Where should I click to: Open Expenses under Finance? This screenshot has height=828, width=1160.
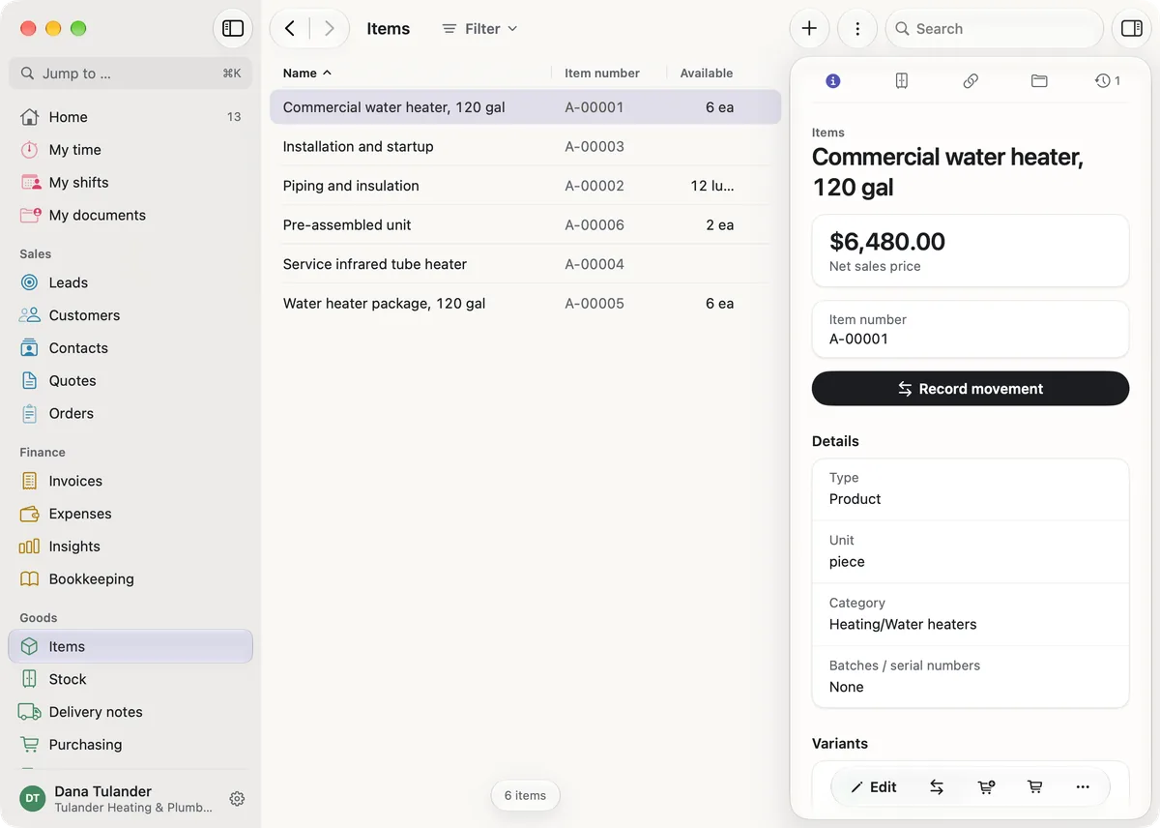(x=130, y=514)
